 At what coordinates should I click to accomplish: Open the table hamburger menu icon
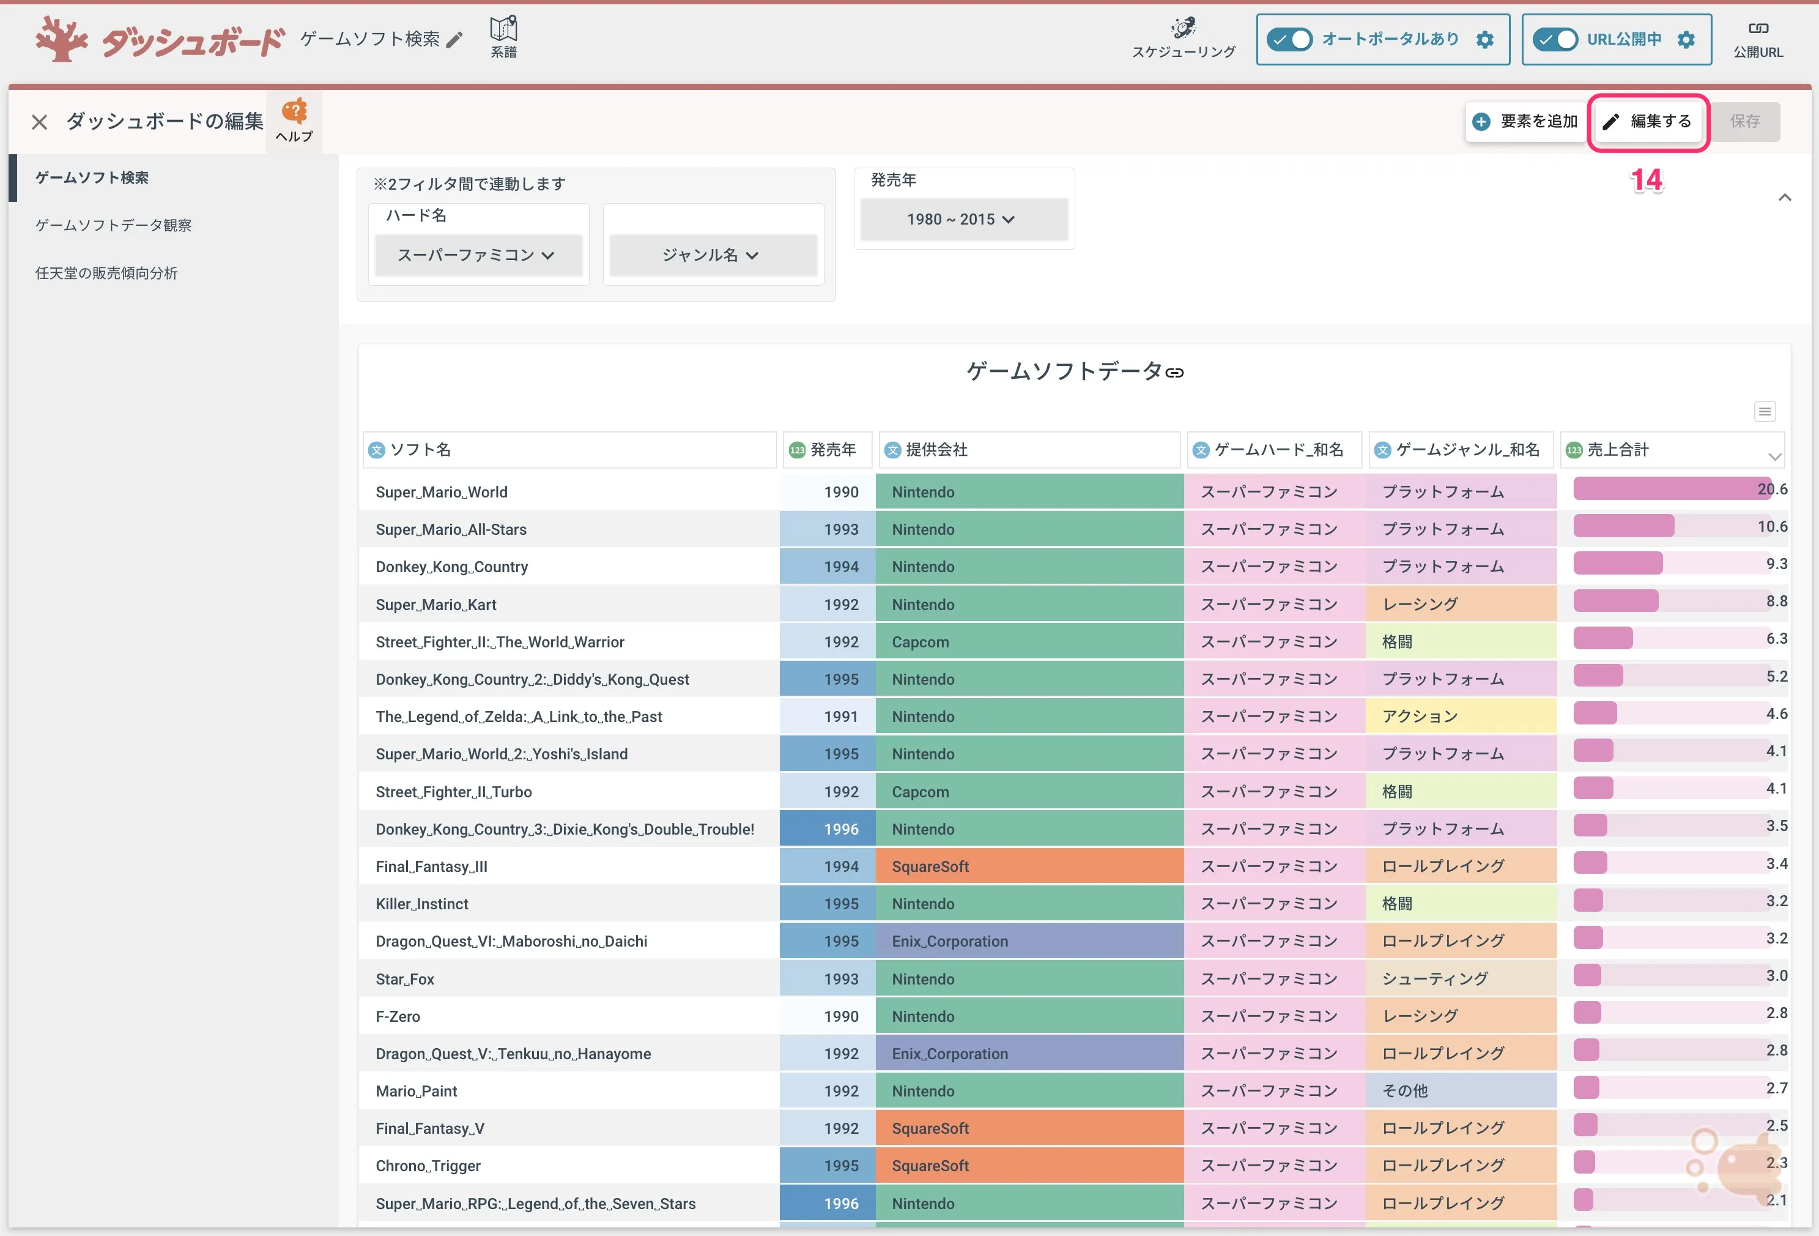(x=1764, y=411)
